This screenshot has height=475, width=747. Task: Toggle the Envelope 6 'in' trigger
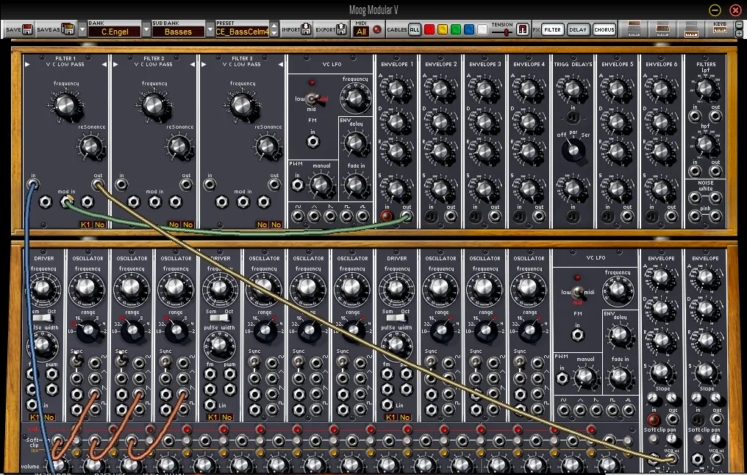651,216
